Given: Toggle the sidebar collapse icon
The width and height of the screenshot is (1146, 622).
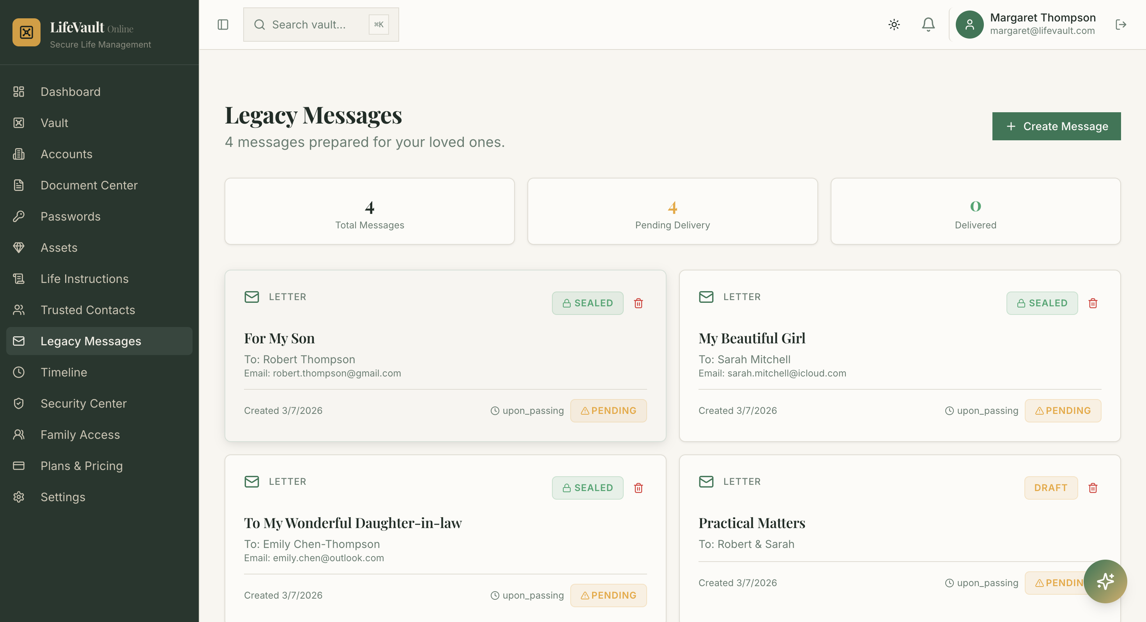Looking at the screenshot, I should (x=223, y=25).
